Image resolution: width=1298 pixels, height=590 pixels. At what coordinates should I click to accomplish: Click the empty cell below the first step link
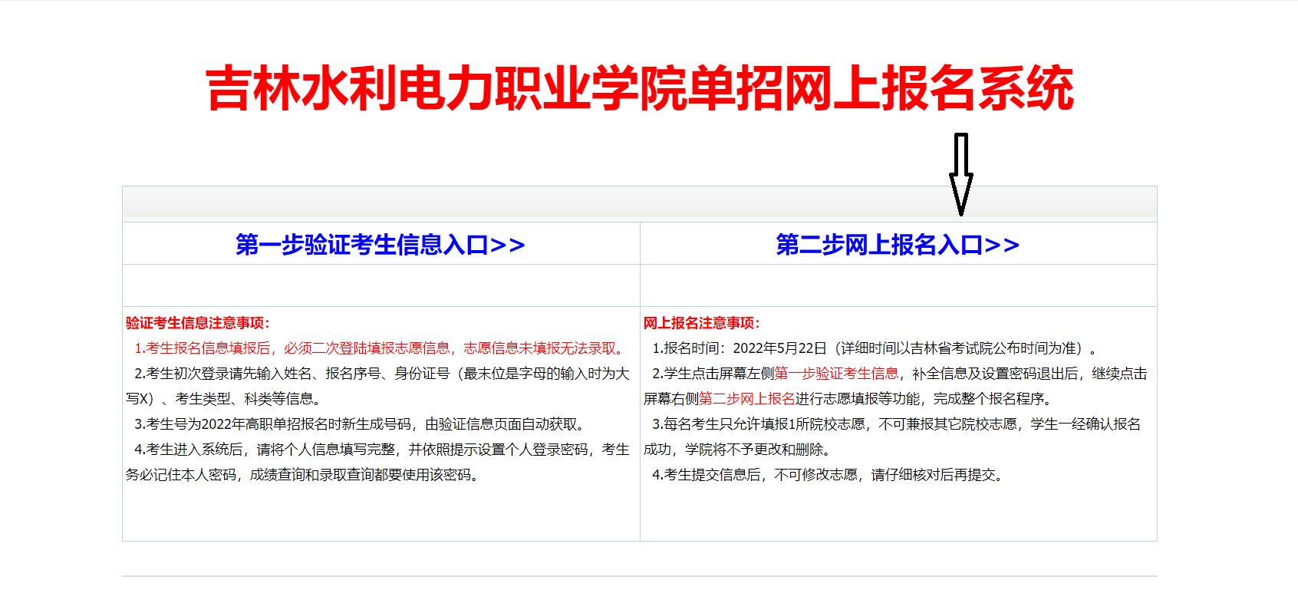[x=381, y=285]
